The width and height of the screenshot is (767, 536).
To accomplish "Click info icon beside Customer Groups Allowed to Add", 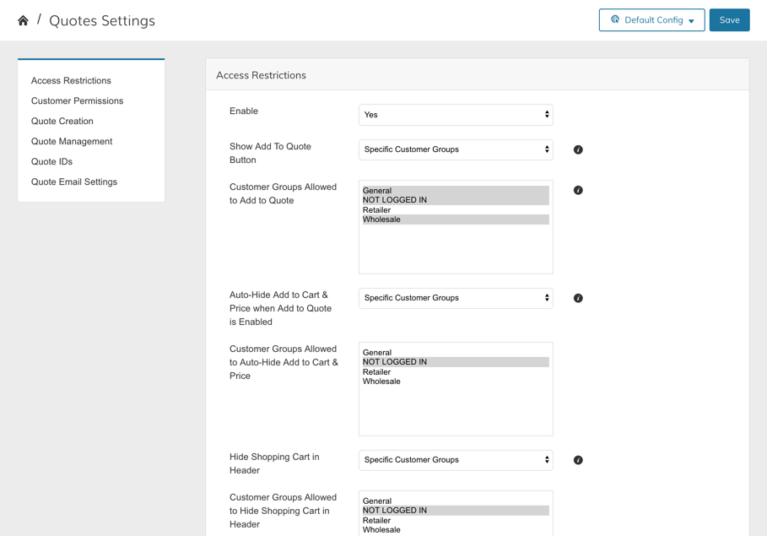I will [x=578, y=190].
